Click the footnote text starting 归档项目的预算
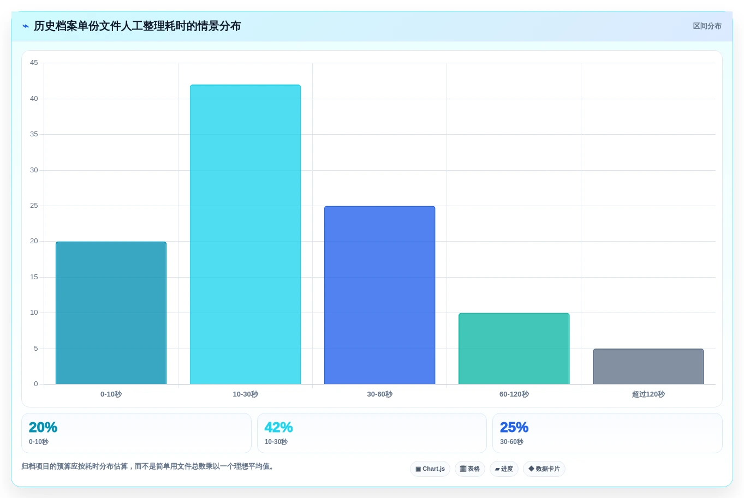Screen dimensions: 744x498 point(148,466)
